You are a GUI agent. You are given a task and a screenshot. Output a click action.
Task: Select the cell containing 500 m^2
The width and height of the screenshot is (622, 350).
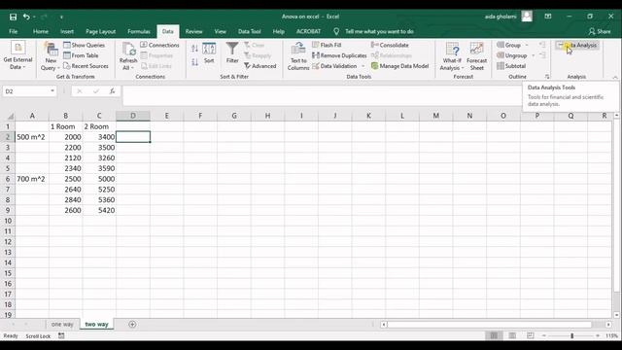click(32, 137)
